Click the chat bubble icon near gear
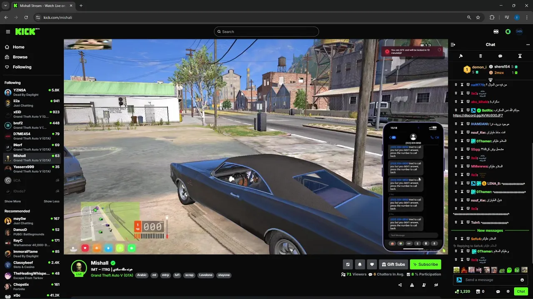This screenshot has height=299, width=533. (498, 292)
